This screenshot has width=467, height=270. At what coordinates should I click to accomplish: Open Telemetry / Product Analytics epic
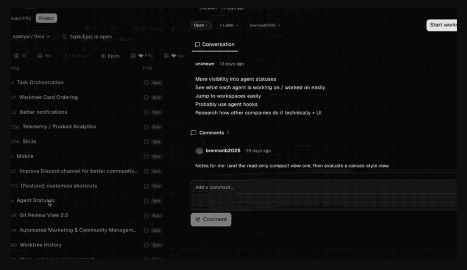click(x=59, y=127)
